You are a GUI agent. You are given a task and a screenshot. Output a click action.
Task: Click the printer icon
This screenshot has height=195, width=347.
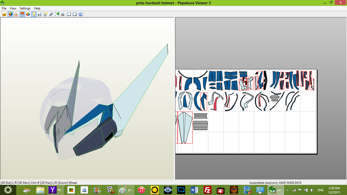(x=63, y=14)
